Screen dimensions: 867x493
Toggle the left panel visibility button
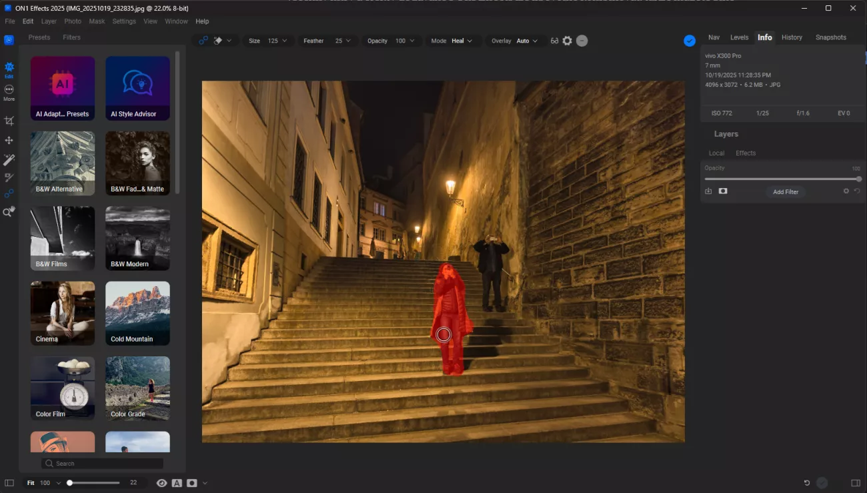(9, 483)
